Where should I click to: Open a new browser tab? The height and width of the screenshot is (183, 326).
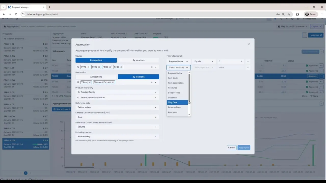[49, 7]
